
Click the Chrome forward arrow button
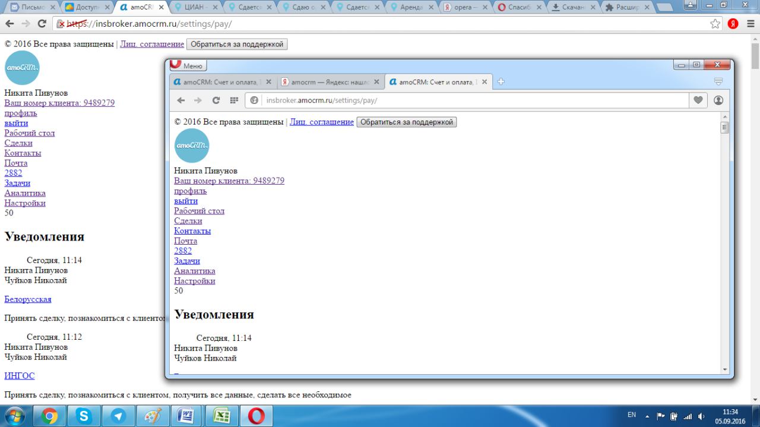tap(26, 24)
